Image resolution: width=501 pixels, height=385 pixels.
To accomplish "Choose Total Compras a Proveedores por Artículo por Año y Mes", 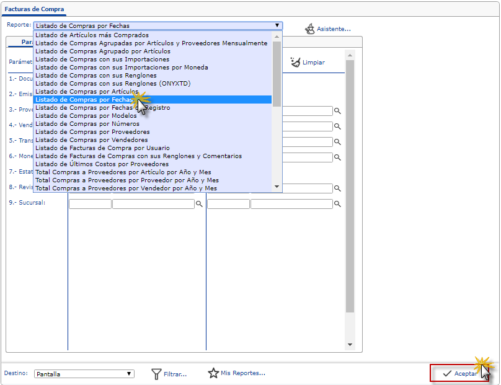I will tap(153, 172).
